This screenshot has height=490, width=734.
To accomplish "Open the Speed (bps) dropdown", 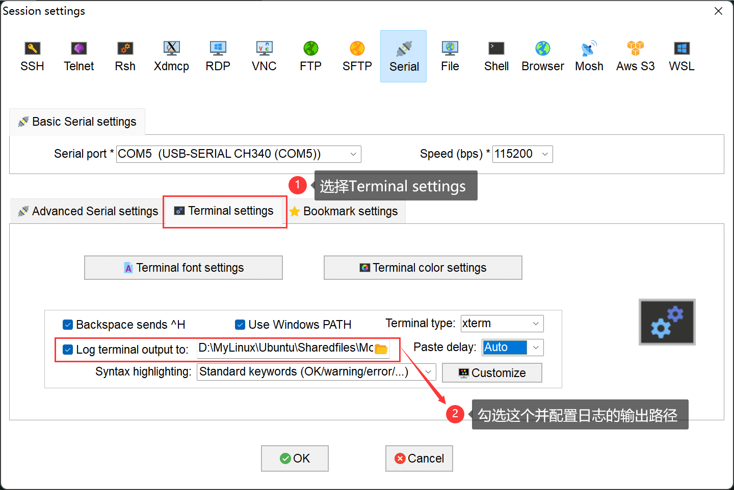I will pos(545,154).
